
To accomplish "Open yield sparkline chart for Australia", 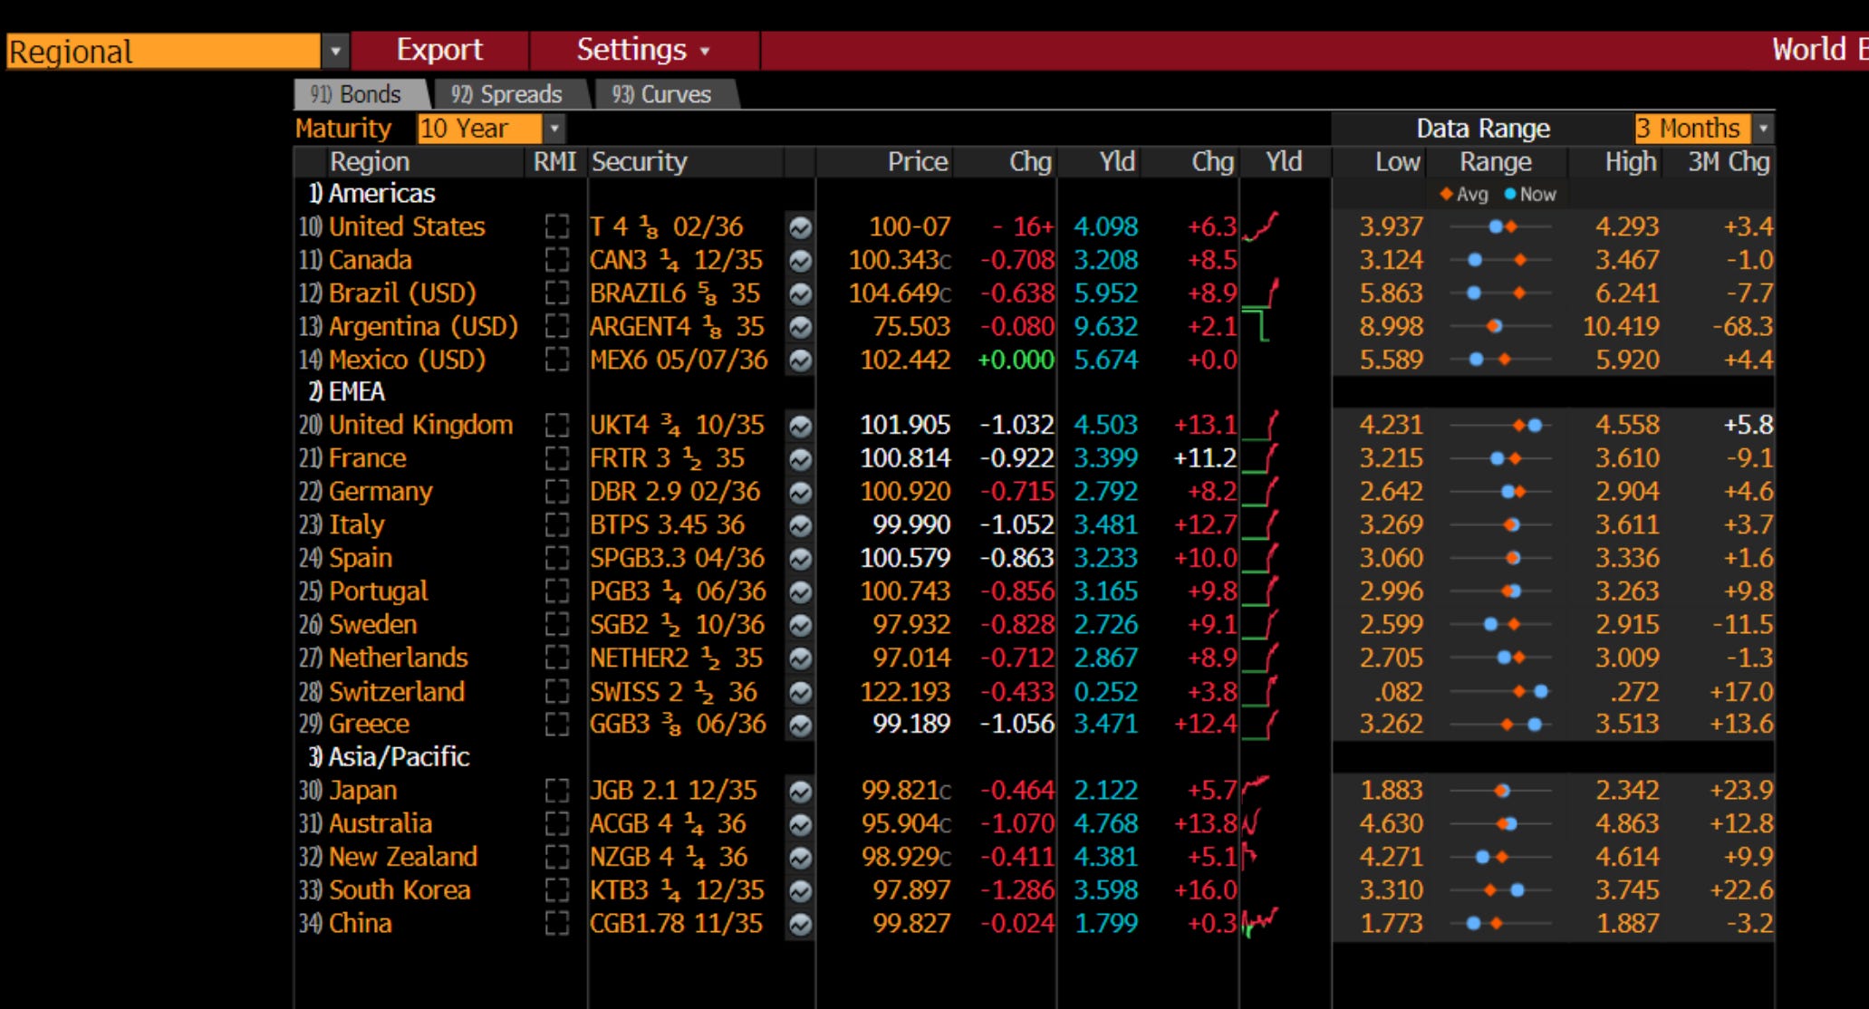I will click(1252, 823).
